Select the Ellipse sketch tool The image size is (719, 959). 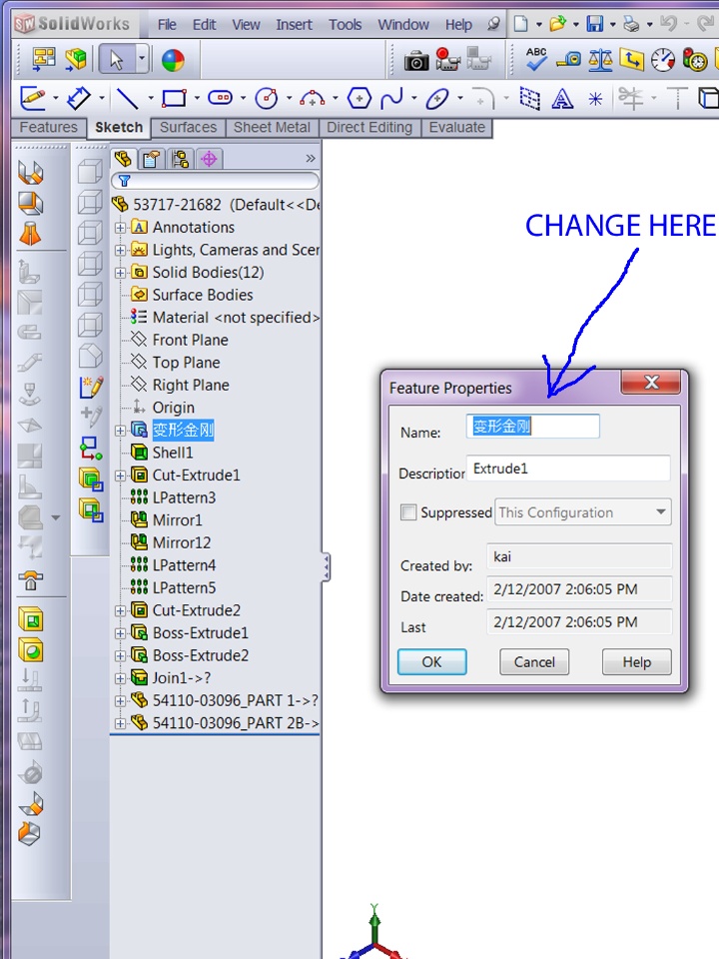(437, 98)
